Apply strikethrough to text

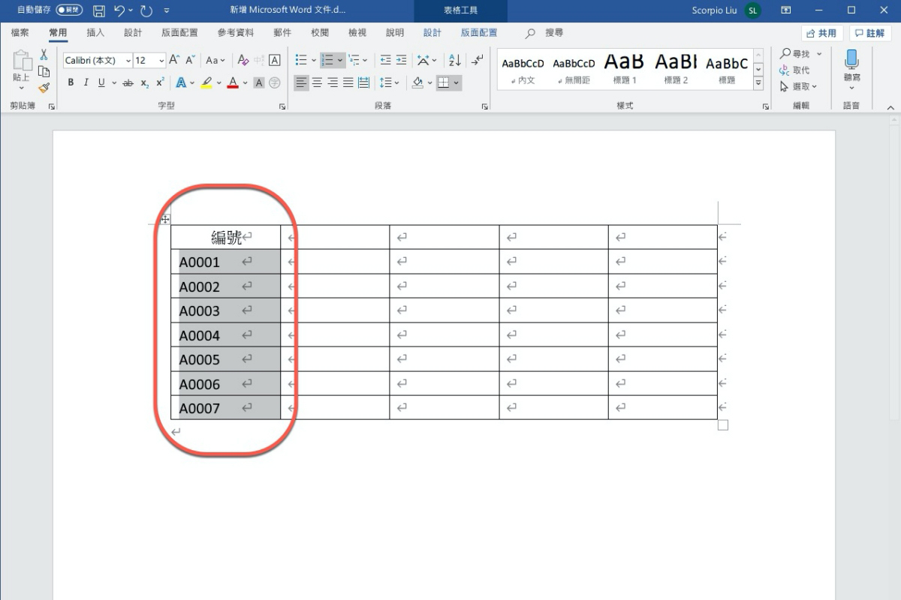coord(128,82)
